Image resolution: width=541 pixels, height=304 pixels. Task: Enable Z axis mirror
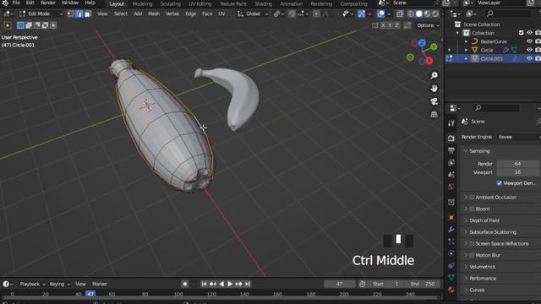pyautogui.click(x=396, y=25)
